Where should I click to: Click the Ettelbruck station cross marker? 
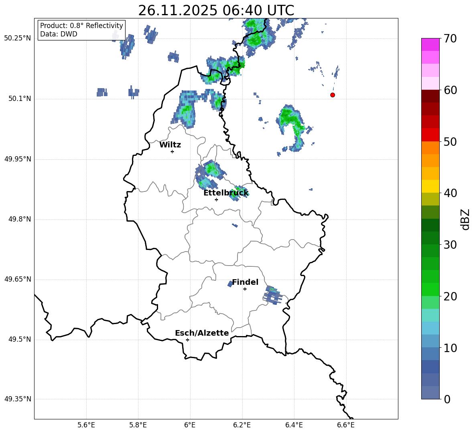point(216,199)
